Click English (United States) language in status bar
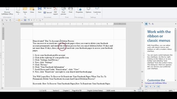Image resolution: width=177 pixels, height=99 pixels. 95,90
